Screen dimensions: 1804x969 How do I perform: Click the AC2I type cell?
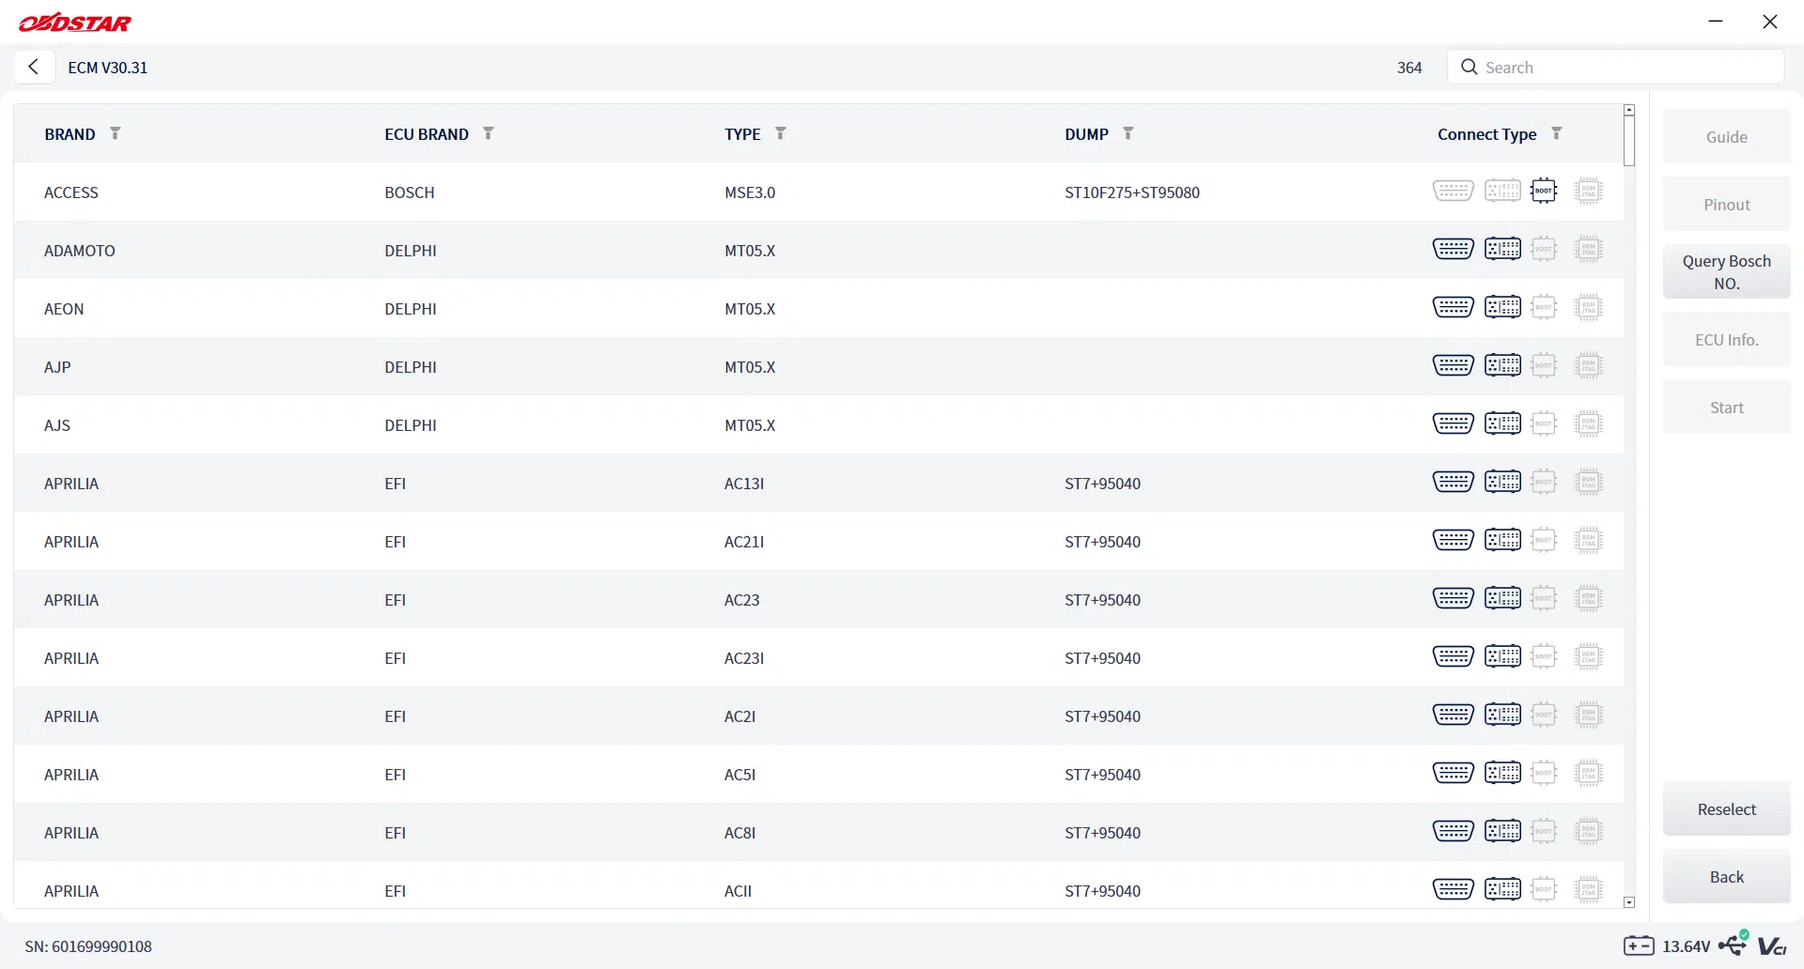(740, 716)
